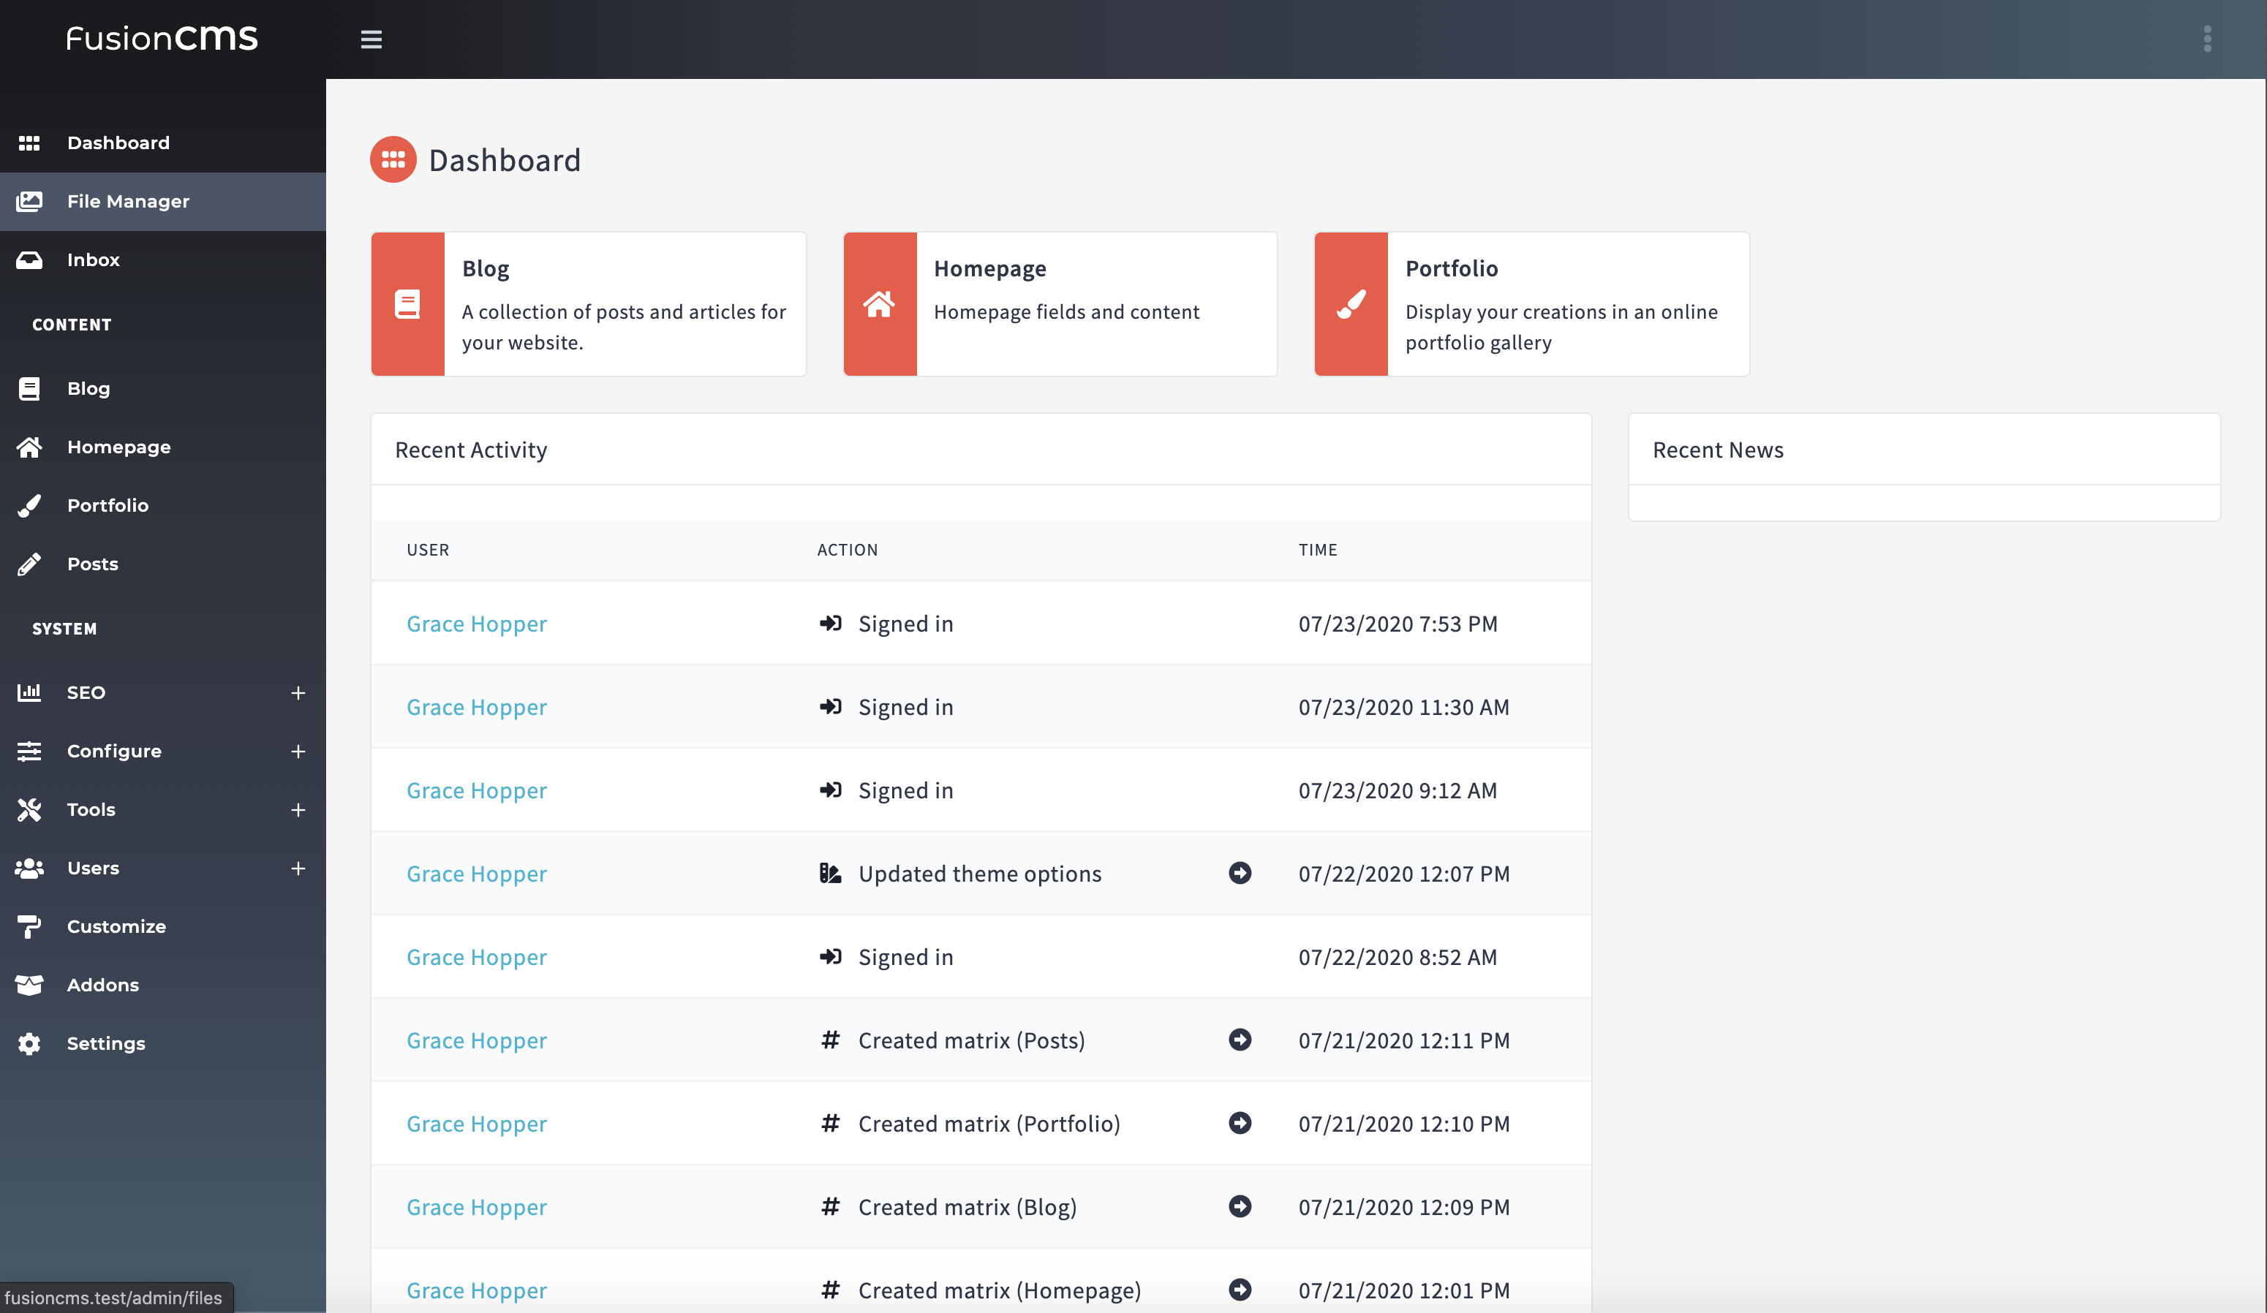Click the Inbox envelope icon
The image size is (2267, 1313).
(33, 260)
